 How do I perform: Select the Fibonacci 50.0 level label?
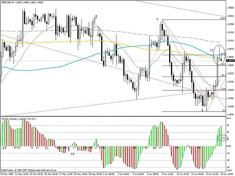tap(223, 64)
